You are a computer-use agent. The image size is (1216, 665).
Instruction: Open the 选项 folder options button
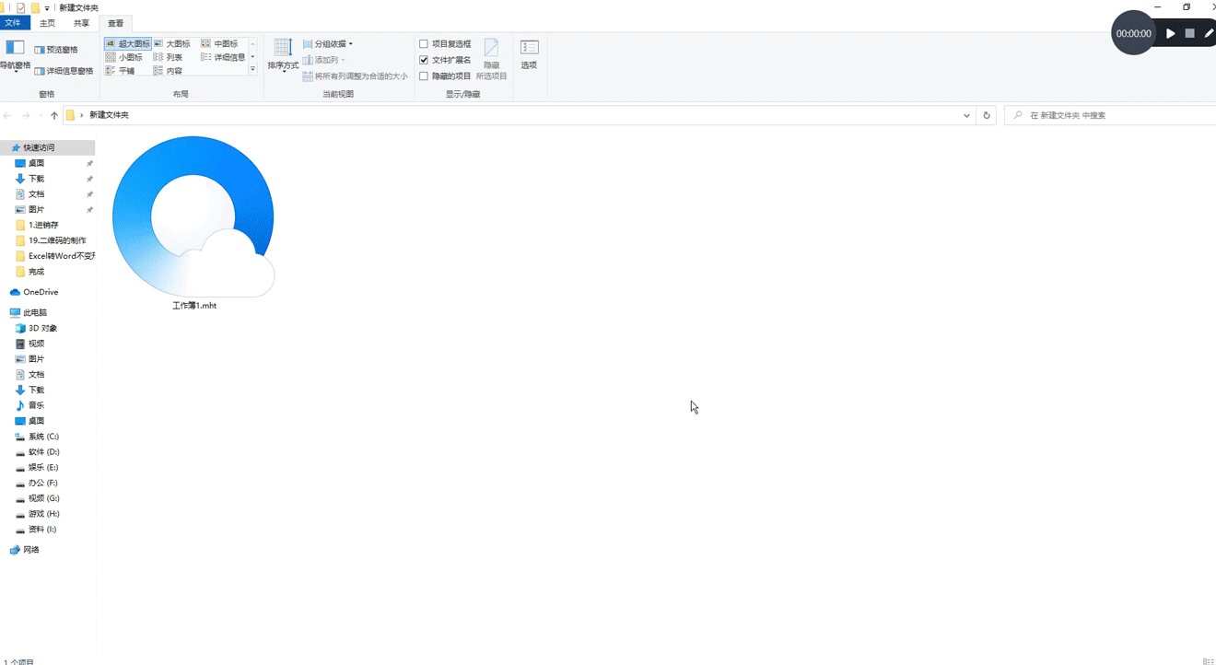tap(529, 55)
